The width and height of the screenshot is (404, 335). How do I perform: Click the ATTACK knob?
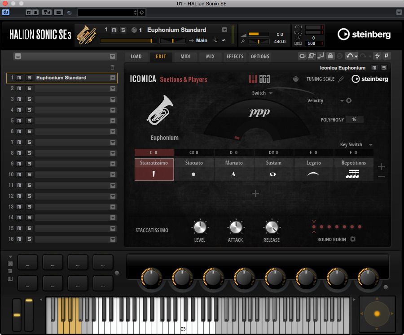pyautogui.click(x=236, y=227)
